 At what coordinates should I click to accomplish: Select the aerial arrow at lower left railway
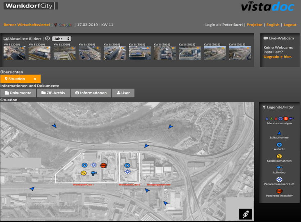(x=32, y=189)
